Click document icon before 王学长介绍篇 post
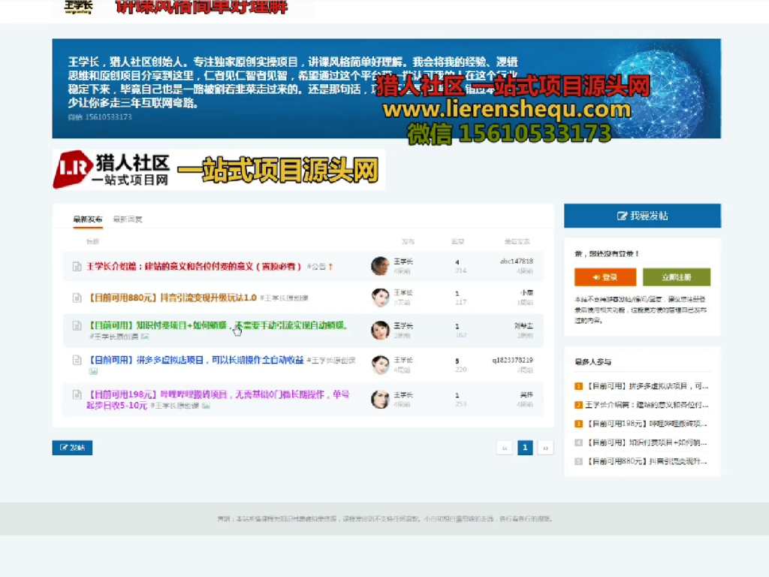The height and width of the screenshot is (577, 769). coord(77,267)
